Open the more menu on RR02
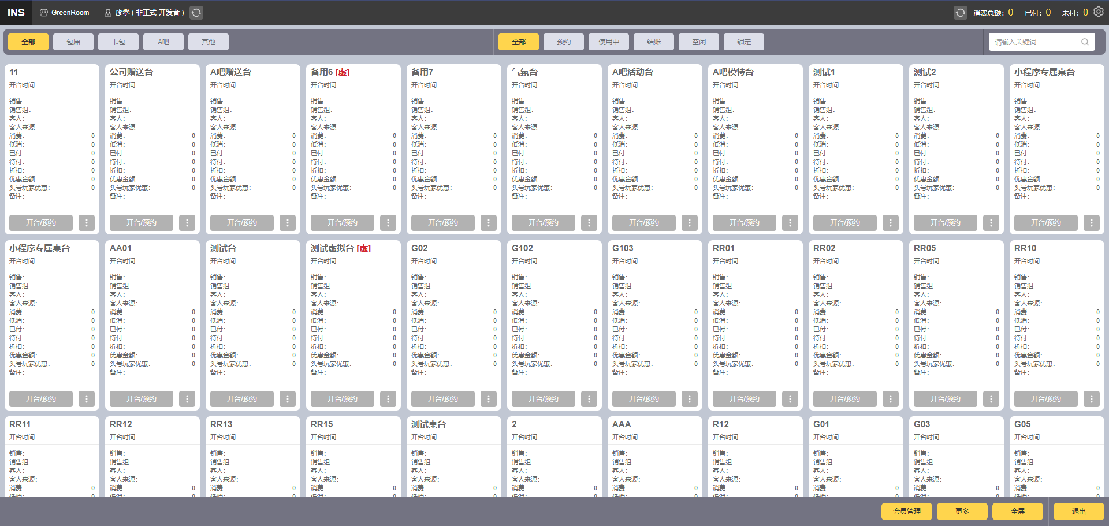This screenshot has width=1109, height=526. pos(891,399)
